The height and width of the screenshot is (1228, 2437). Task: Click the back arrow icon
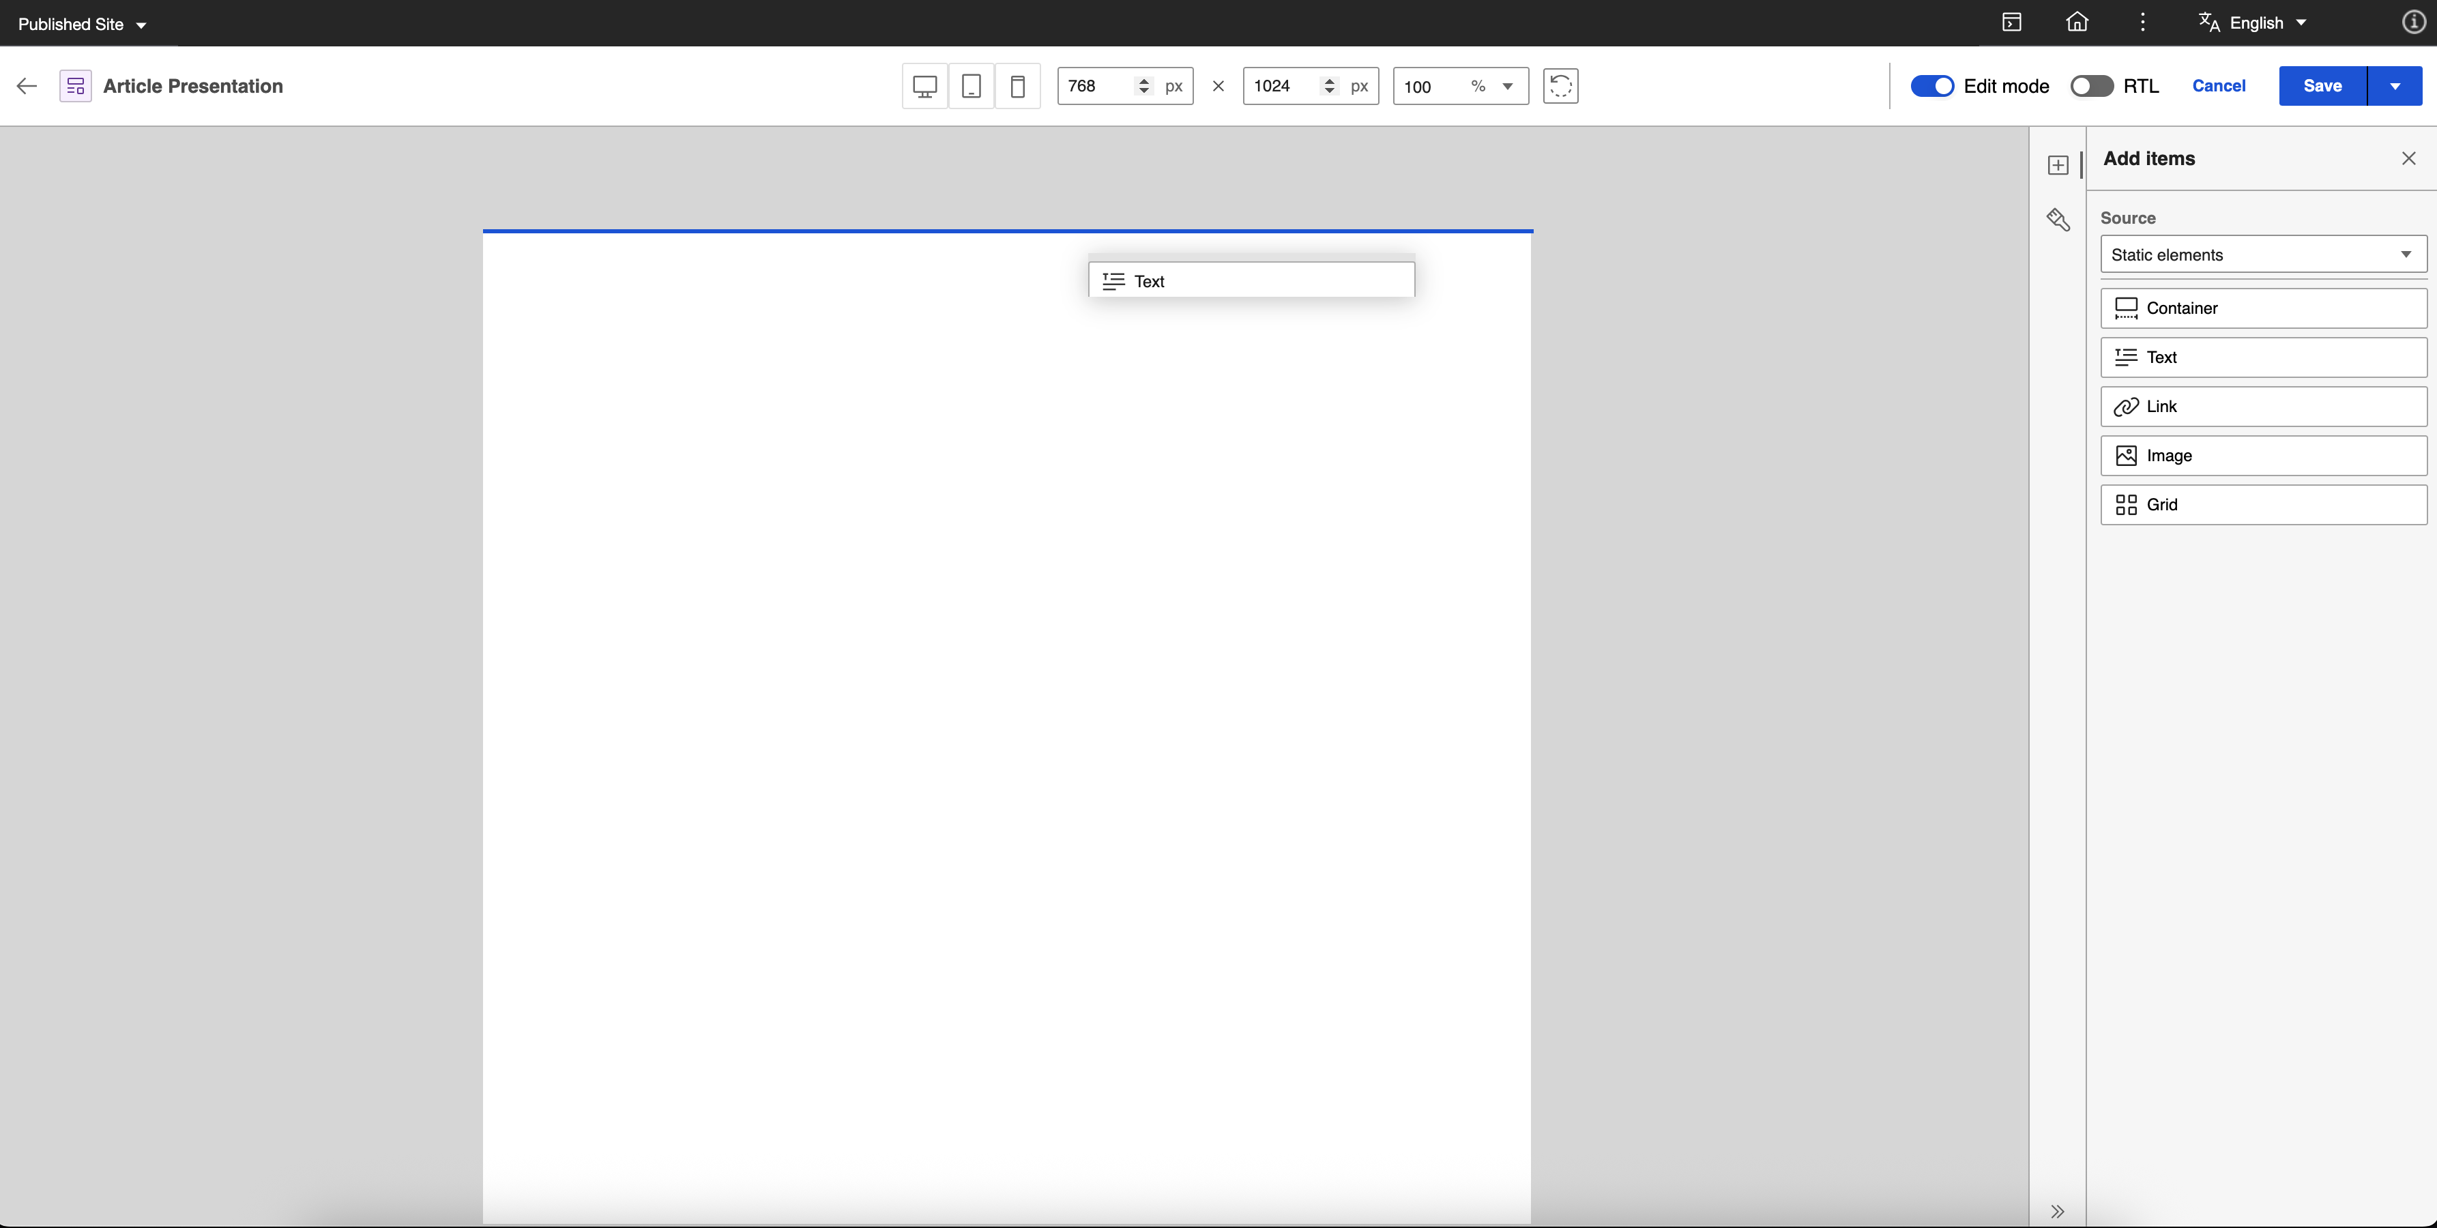(x=27, y=86)
